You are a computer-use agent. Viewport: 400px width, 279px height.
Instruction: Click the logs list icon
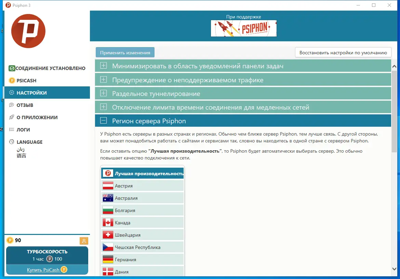point(12,129)
